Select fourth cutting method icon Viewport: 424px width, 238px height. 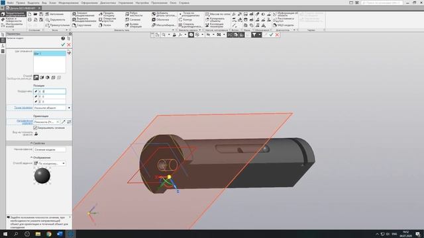(53, 77)
